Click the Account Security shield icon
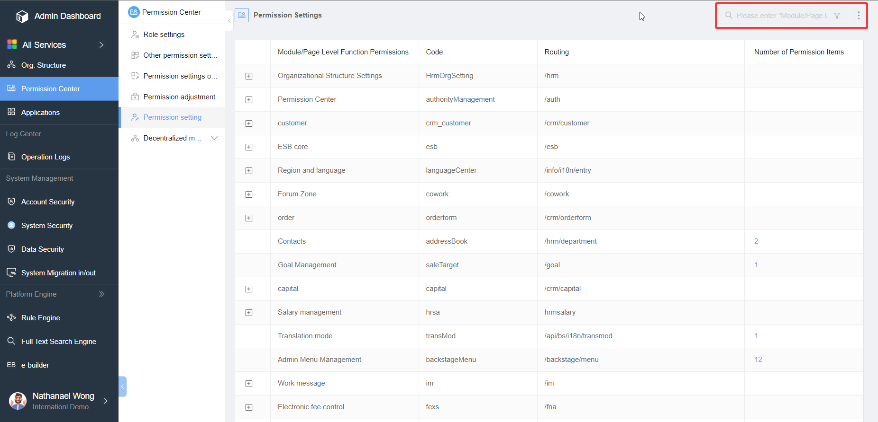Viewport: 878px width, 422px height. (11, 202)
